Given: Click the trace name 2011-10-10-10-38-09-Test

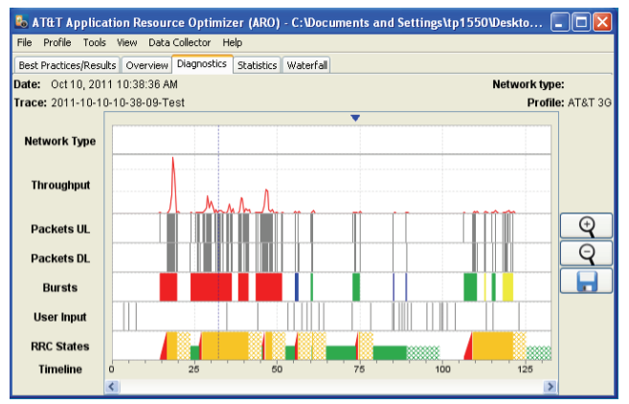Looking at the screenshot, I should pyautogui.click(x=118, y=102).
